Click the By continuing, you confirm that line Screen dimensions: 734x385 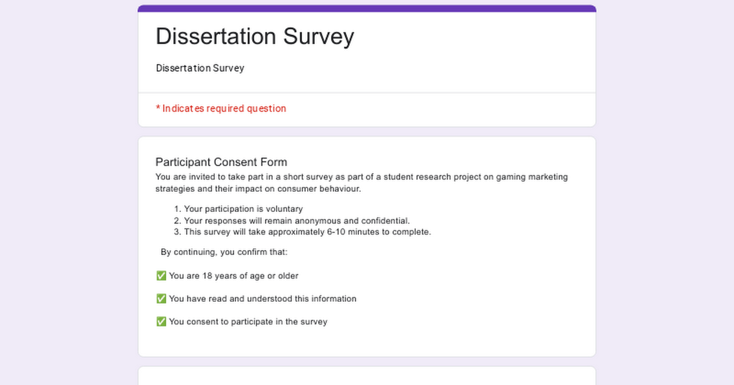[x=224, y=252]
